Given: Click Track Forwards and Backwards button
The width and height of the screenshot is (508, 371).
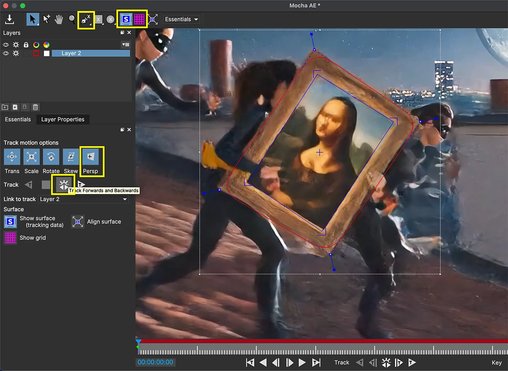Looking at the screenshot, I should pyautogui.click(x=64, y=185).
